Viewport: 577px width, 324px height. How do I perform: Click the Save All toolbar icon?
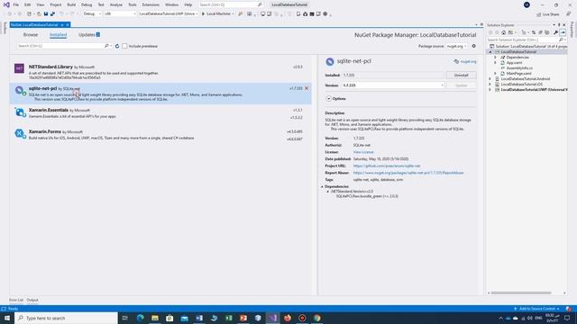[52, 14]
